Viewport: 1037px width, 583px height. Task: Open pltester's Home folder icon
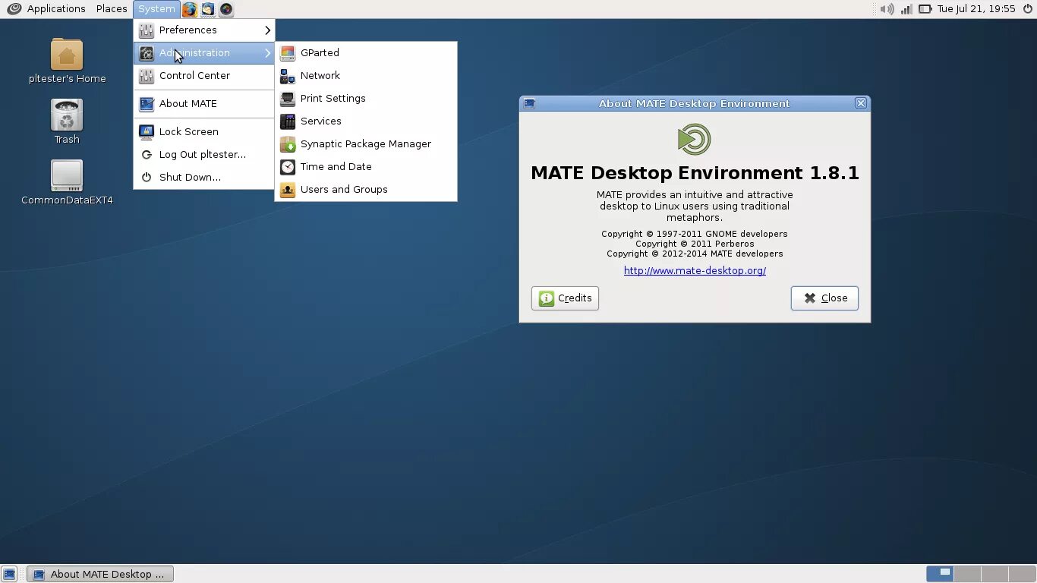coord(67,55)
